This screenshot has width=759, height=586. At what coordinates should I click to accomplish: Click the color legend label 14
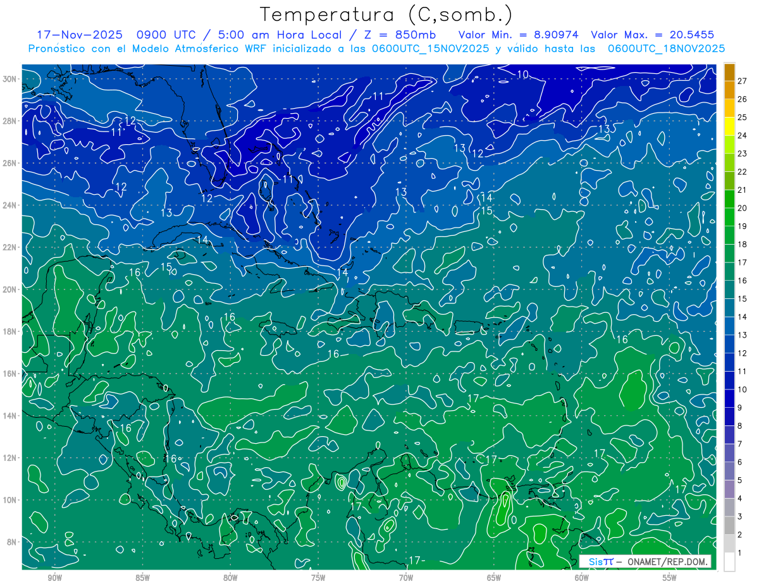(742, 317)
